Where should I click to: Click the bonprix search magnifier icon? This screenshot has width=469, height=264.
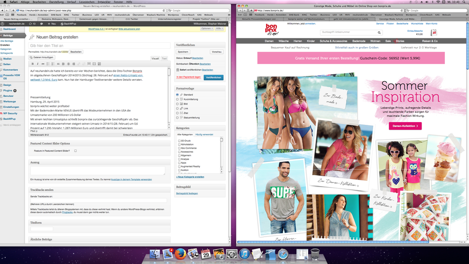point(379,32)
